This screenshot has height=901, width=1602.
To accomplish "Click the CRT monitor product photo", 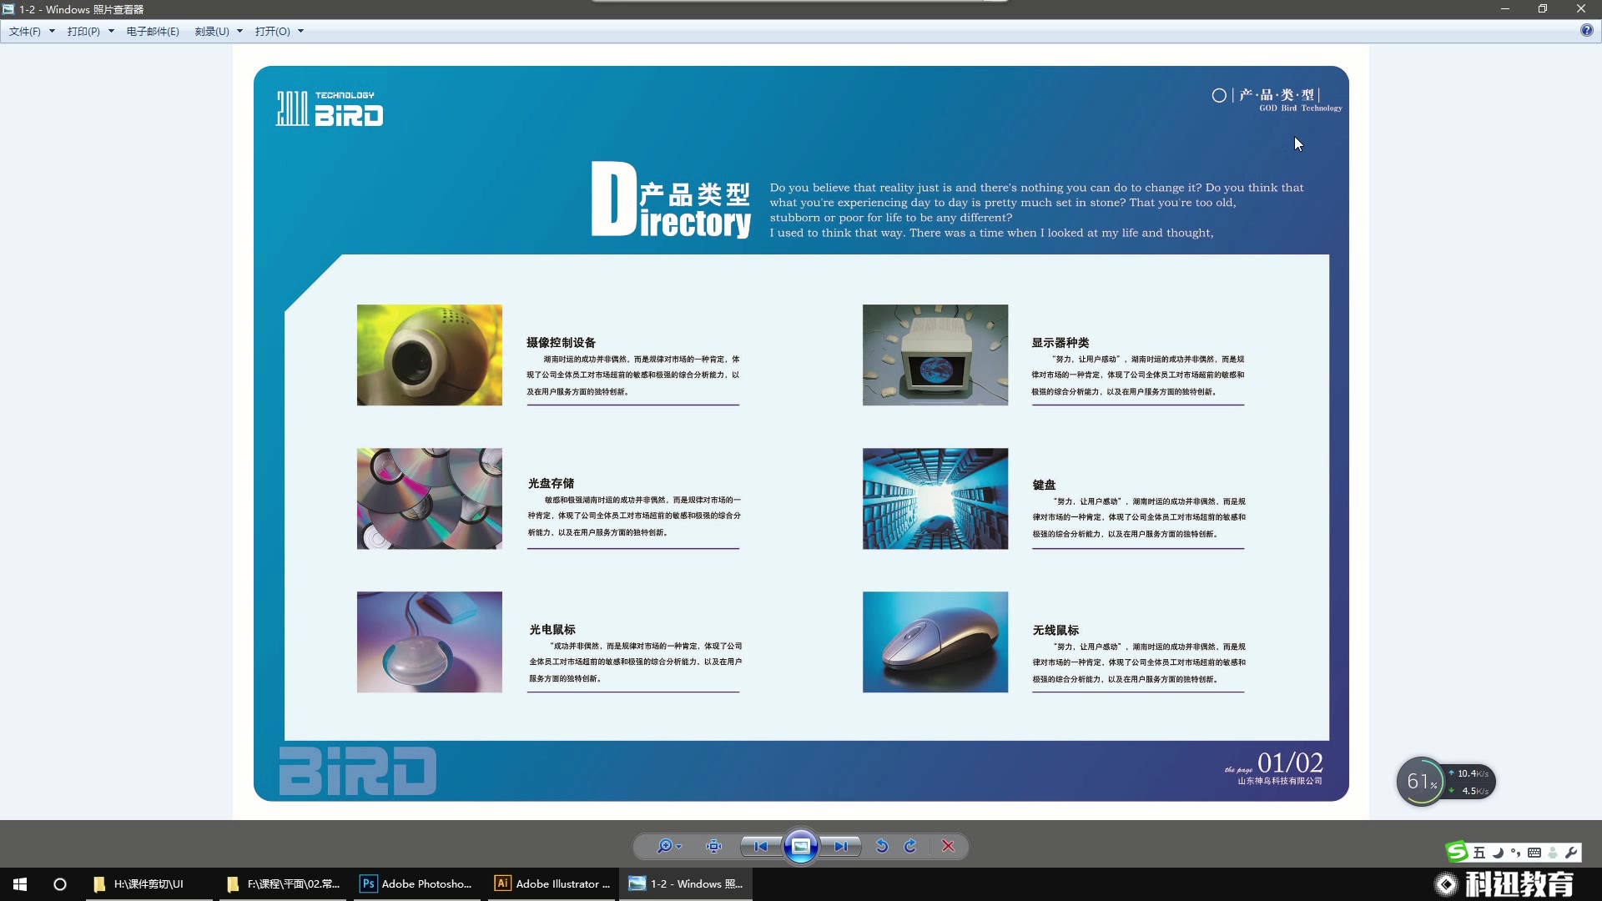I will click(x=935, y=355).
